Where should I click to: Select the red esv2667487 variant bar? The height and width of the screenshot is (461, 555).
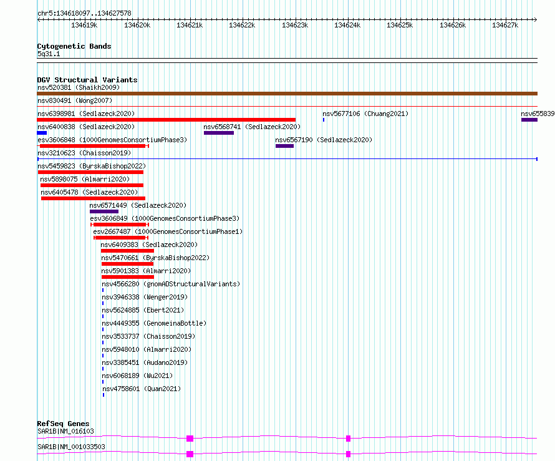(x=121, y=238)
